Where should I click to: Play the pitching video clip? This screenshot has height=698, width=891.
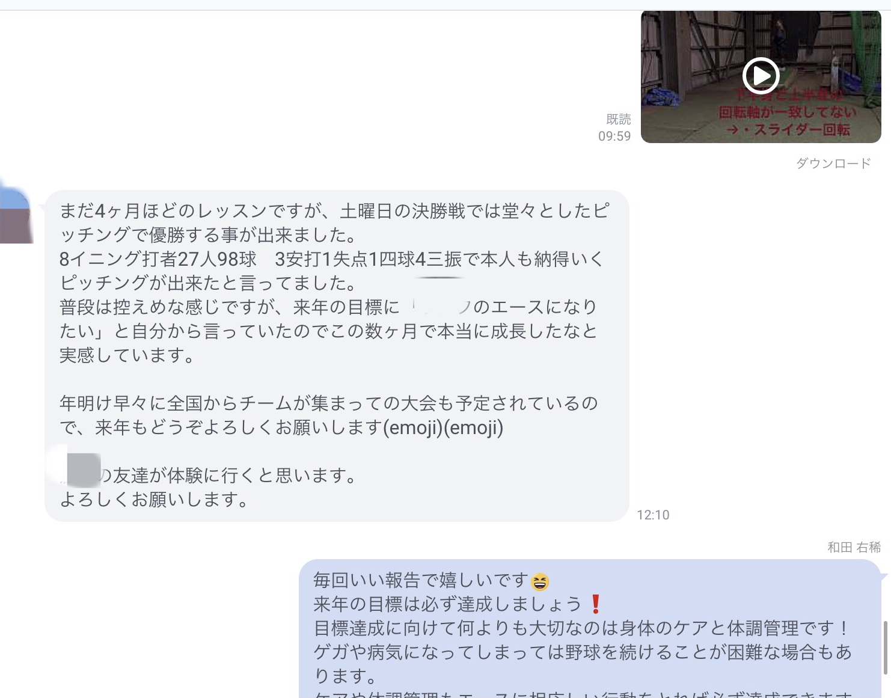point(761,76)
